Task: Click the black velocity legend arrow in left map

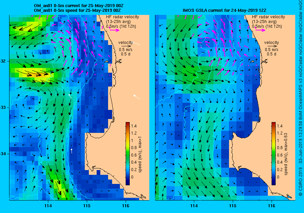Action: pos(127,46)
